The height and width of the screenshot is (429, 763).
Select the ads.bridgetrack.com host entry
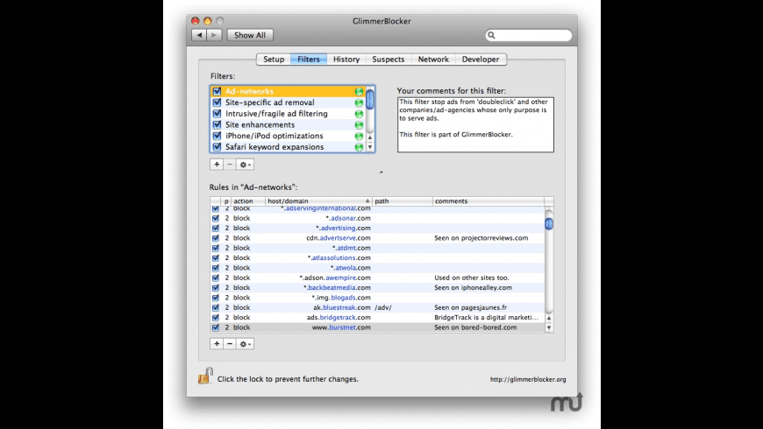(x=339, y=318)
